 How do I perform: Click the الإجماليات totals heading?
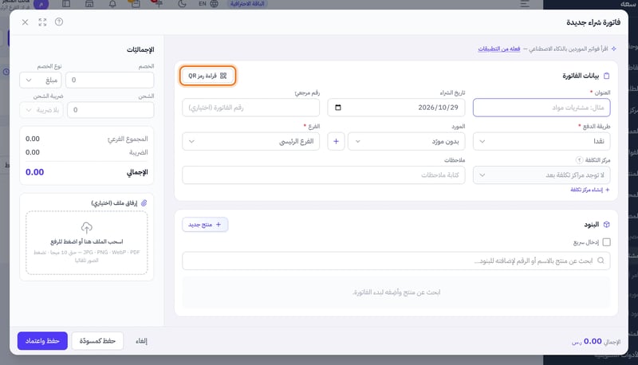[140, 49]
